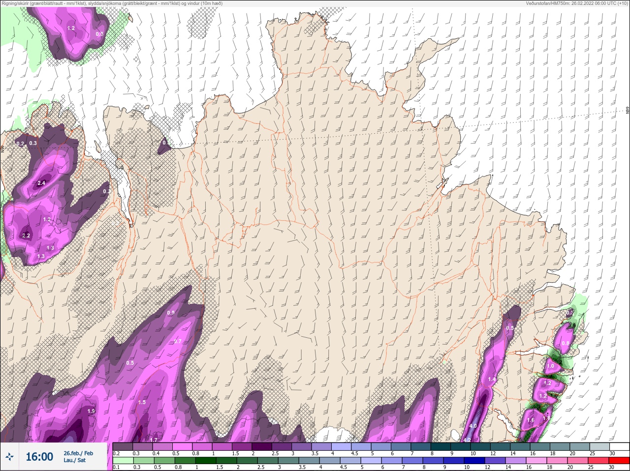Click the '1.4' precipitation value on the map
630x471 pixels.
[492, 380]
